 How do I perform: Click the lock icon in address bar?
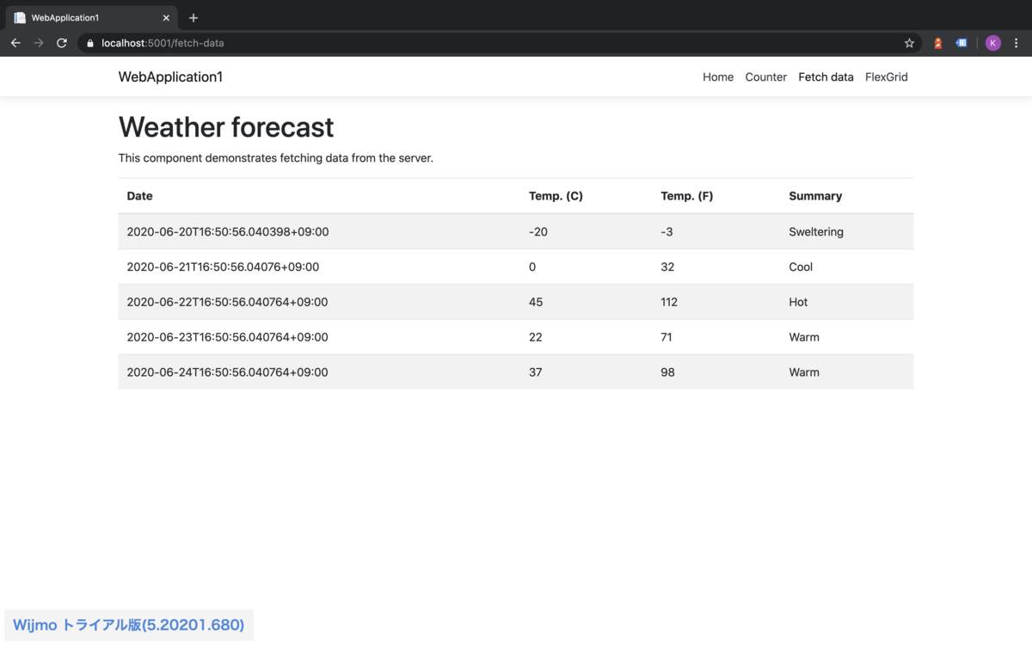coord(89,43)
